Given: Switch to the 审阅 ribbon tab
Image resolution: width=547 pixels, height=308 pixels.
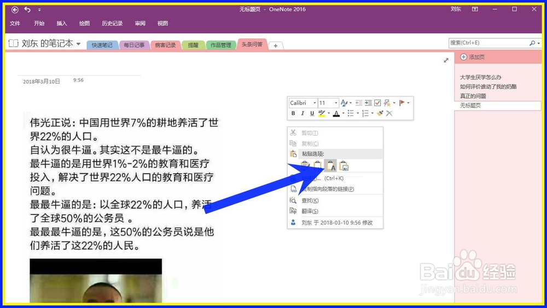Looking at the screenshot, I should click(x=140, y=24).
